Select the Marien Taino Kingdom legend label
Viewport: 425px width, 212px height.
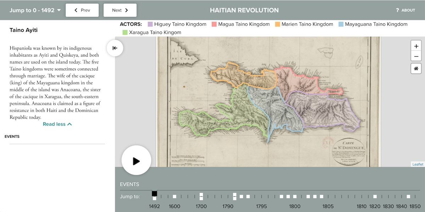click(307, 24)
